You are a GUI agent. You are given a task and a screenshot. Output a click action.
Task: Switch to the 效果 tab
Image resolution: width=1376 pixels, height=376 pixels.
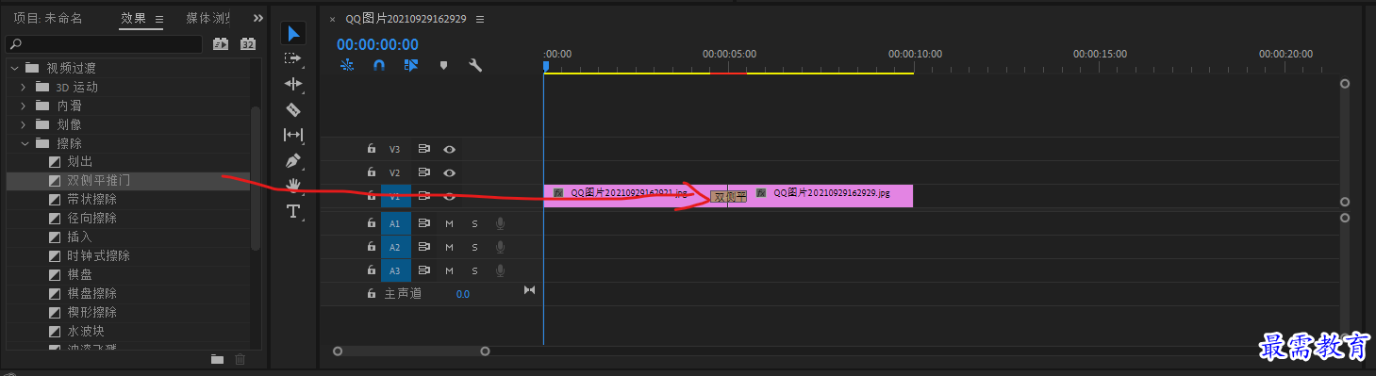point(133,18)
